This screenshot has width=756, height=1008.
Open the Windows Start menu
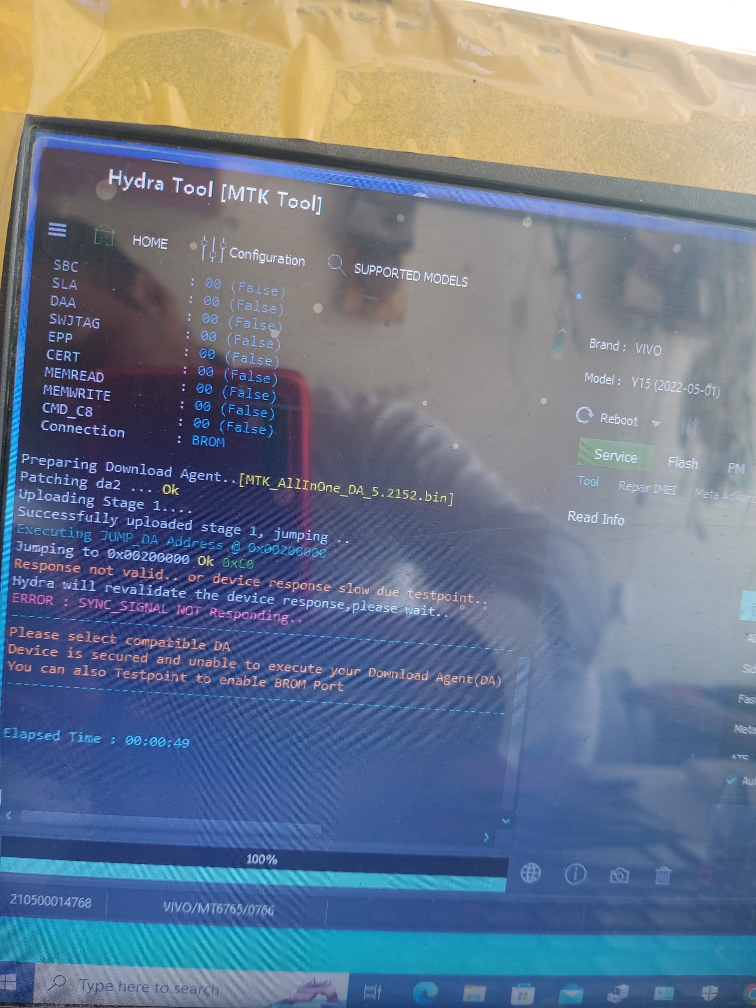[x=8, y=981]
